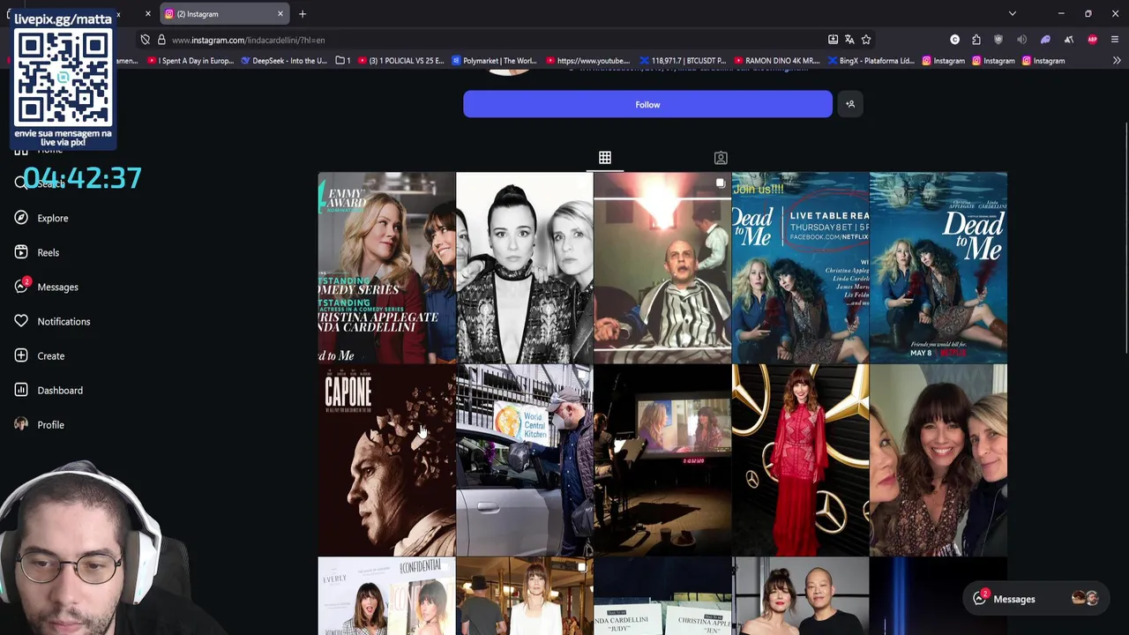
Task: Open the two-women selfie post
Action: coord(938,460)
